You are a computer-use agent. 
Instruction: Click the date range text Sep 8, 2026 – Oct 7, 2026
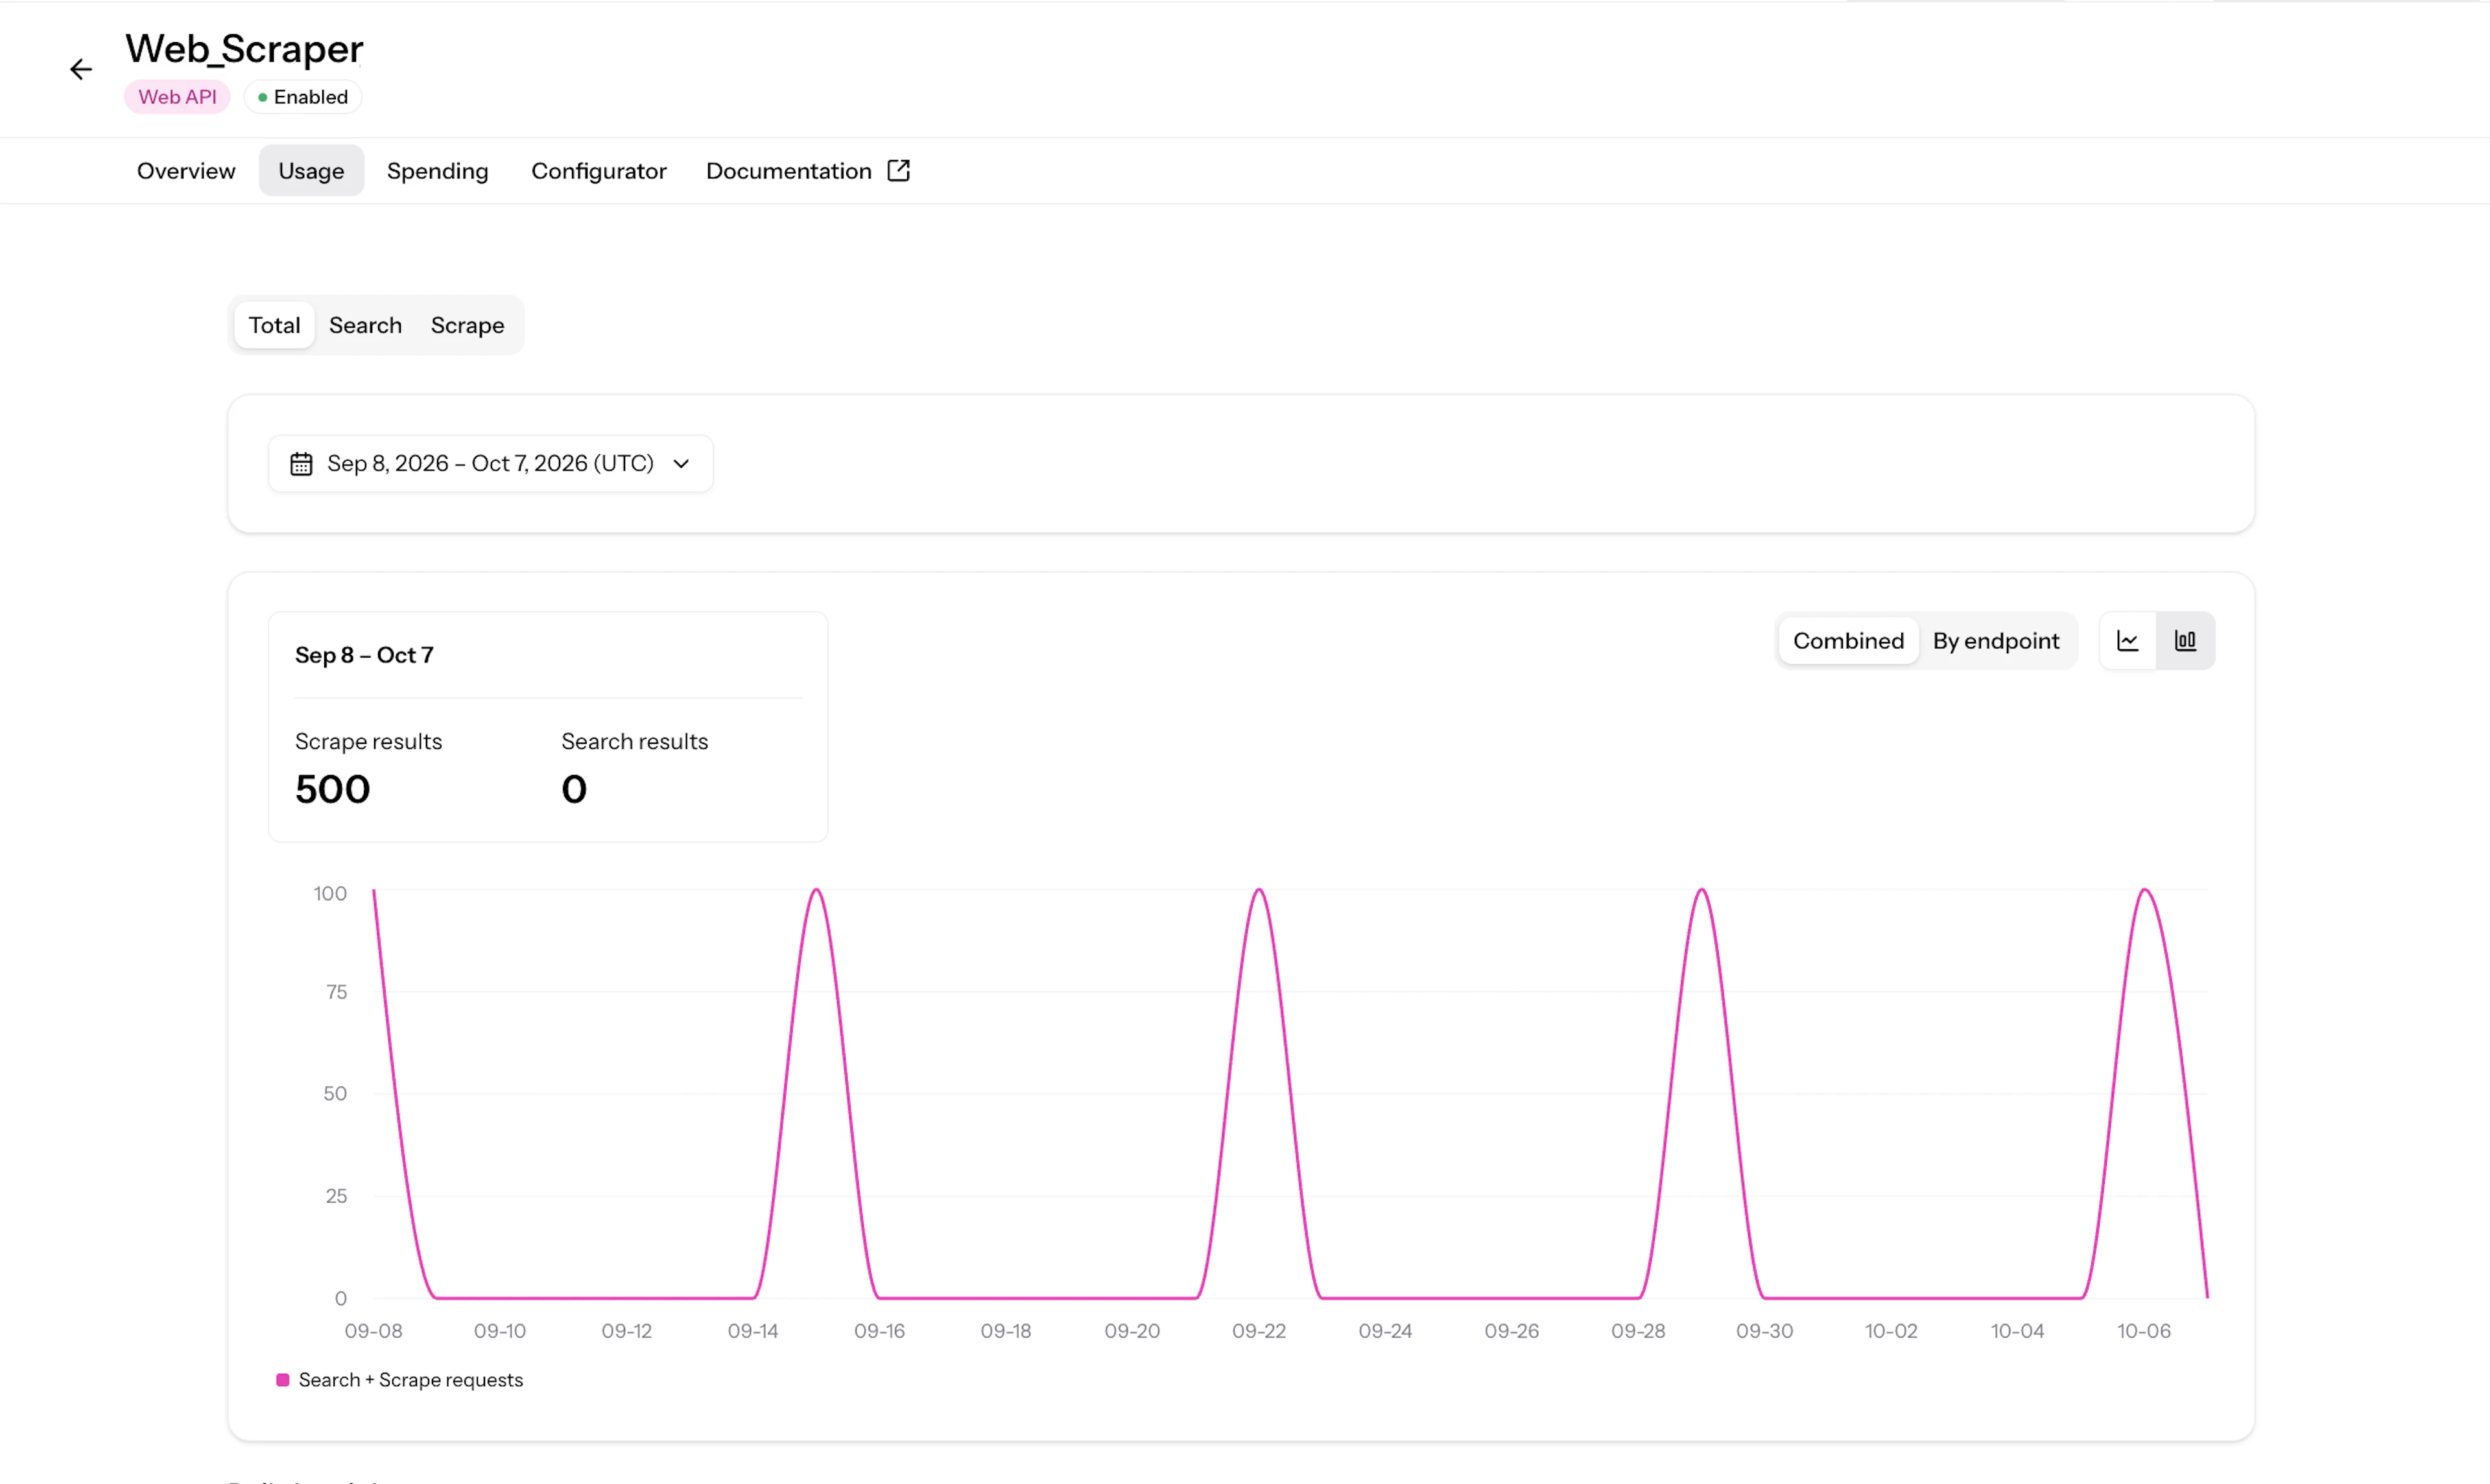(490, 464)
